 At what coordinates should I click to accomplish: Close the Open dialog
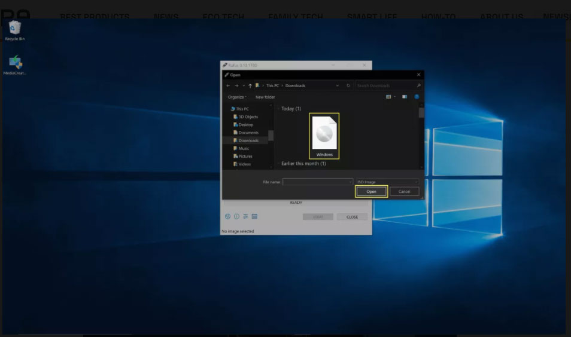[419, 75]
